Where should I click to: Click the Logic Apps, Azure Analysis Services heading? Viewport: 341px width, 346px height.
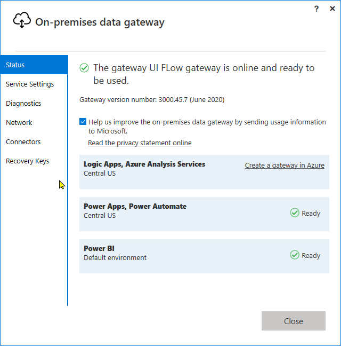144,164
